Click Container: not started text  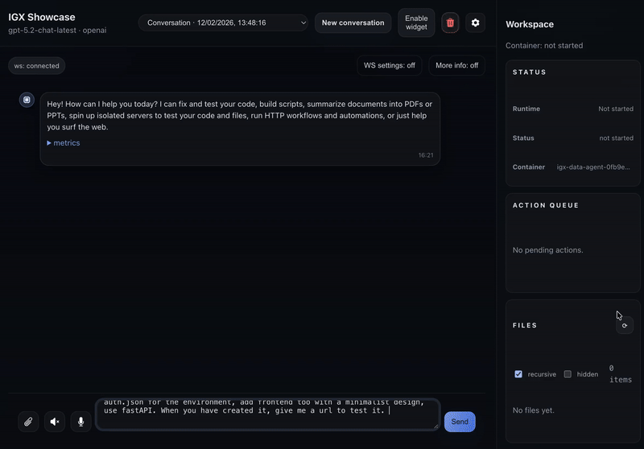point(544,46)
